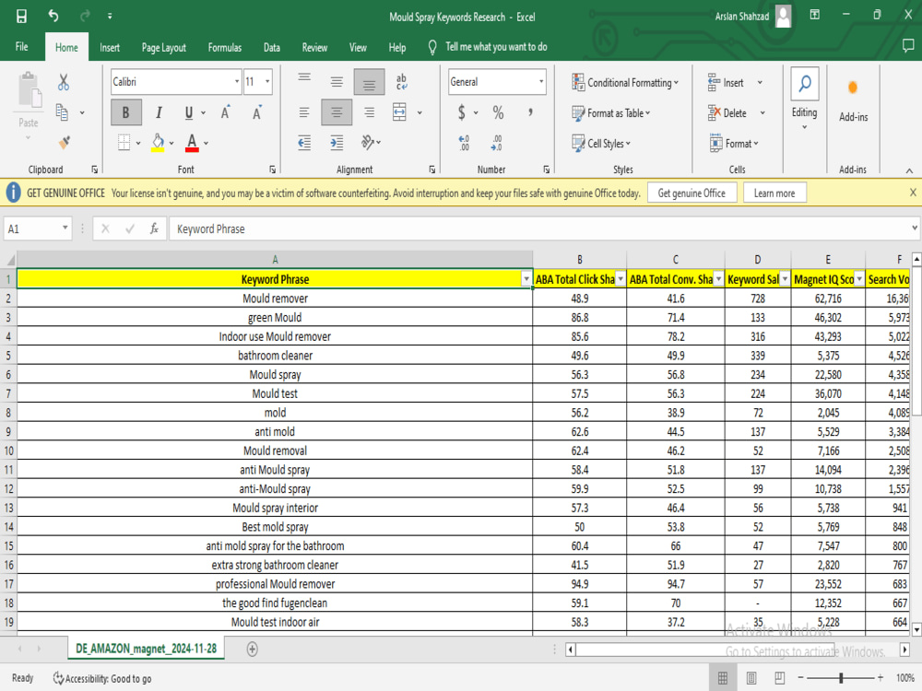Screen dimensions: 922x691
Task: Toggle Italic formatting
Action: pos(159,112)
